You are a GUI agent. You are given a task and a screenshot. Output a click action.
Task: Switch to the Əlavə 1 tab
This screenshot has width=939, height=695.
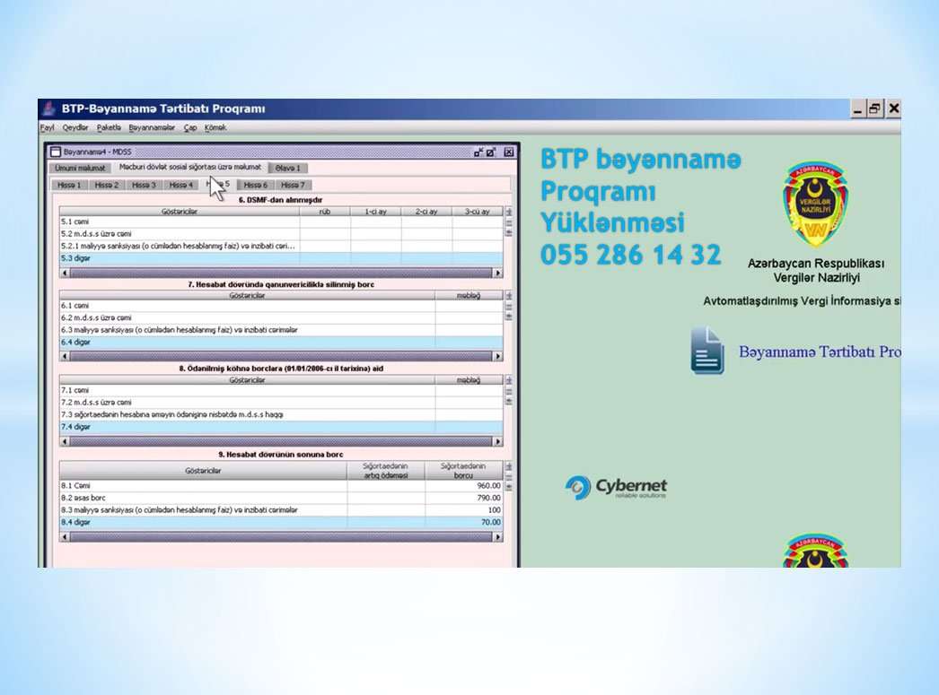288,168
